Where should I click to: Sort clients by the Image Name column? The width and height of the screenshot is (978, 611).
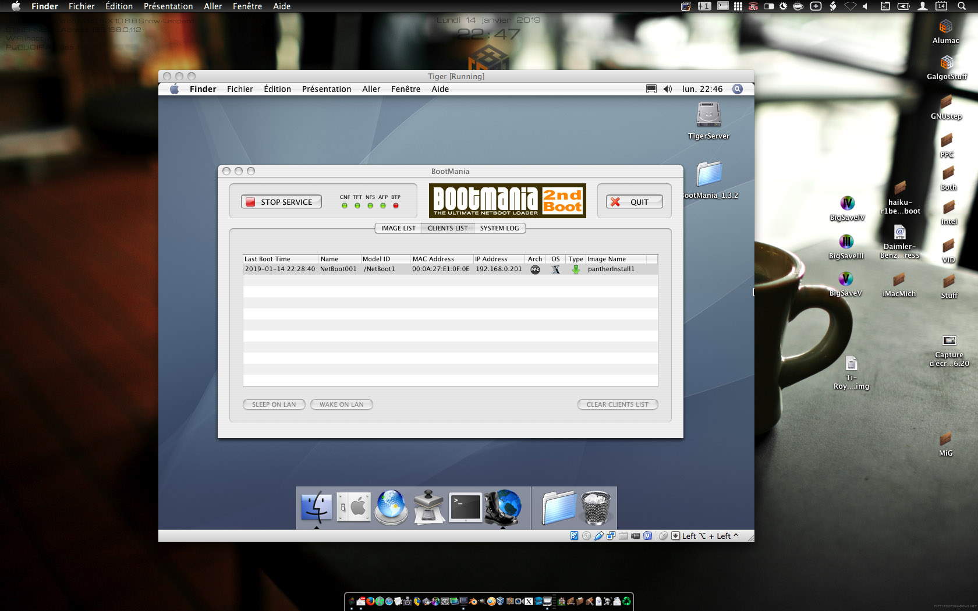coord(615,259)
